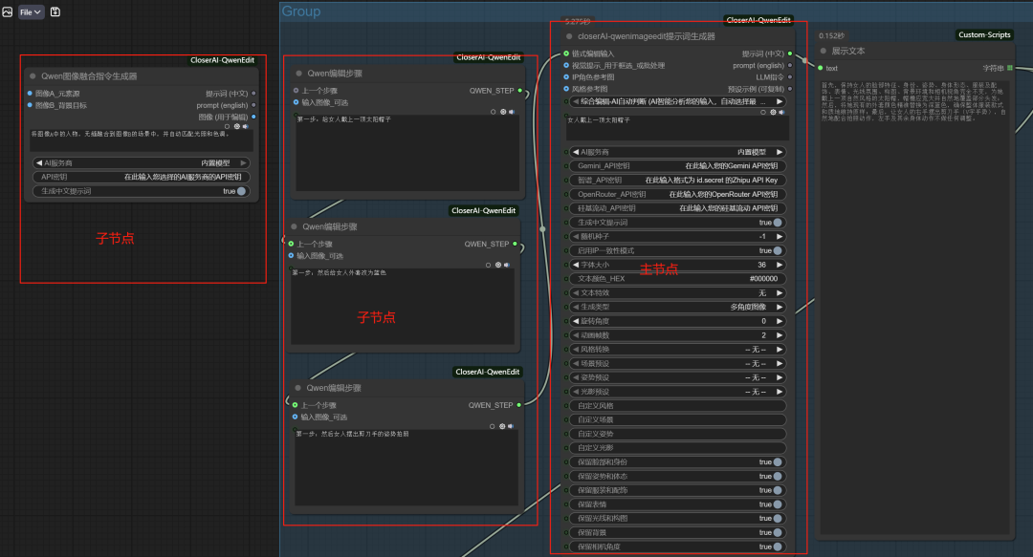Viewport: 1033px width, 557px height.
Task: Click the 图像A_元素源 input port
Action: (30, 94)
